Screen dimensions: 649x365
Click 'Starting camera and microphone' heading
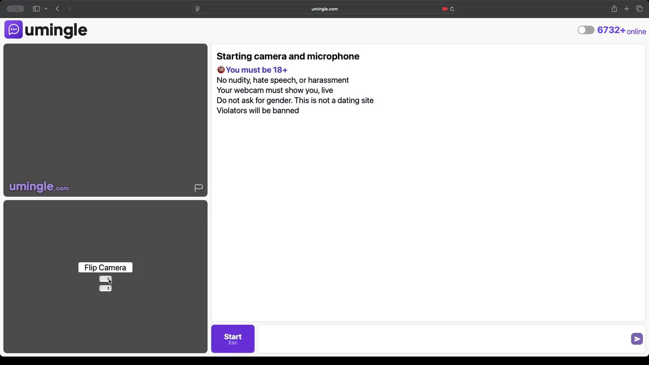point(288,56)
